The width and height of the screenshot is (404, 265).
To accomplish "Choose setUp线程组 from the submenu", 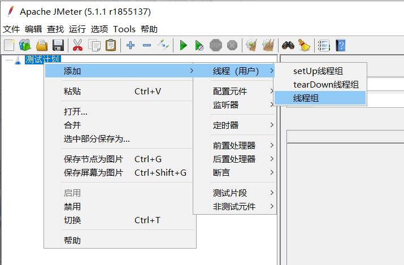I will point(320,71).
